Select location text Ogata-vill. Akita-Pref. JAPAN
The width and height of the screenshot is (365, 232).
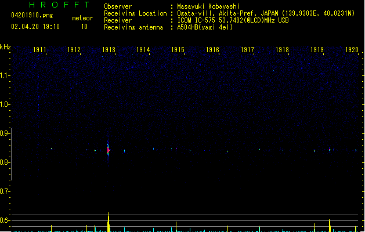coord(227,13)
